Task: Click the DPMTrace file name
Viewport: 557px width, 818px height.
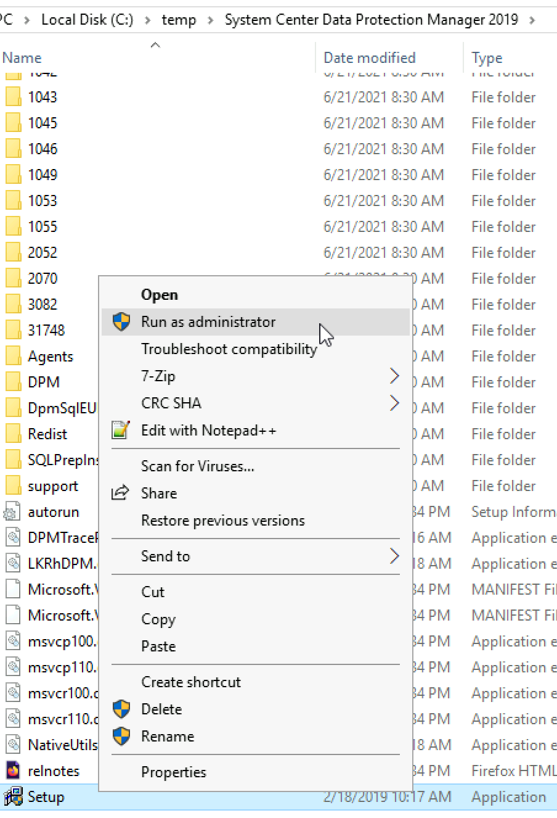Action: click(x=63, y=538)
